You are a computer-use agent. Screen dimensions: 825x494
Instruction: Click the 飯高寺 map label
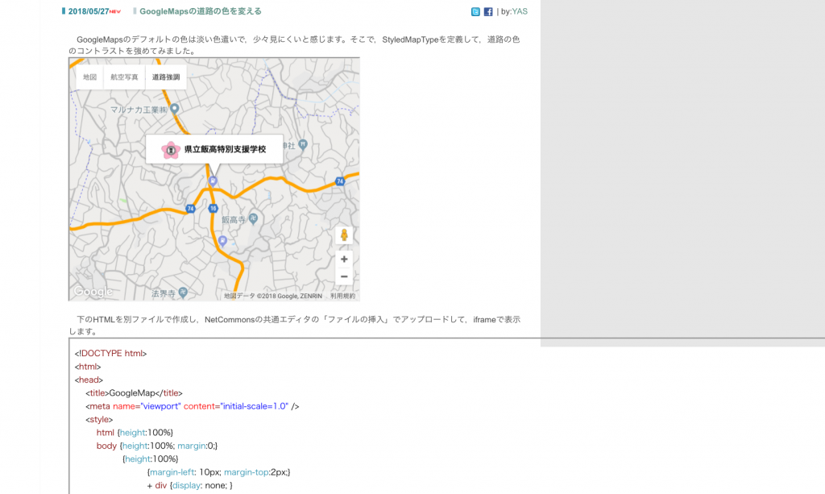(x=234, y=219)
